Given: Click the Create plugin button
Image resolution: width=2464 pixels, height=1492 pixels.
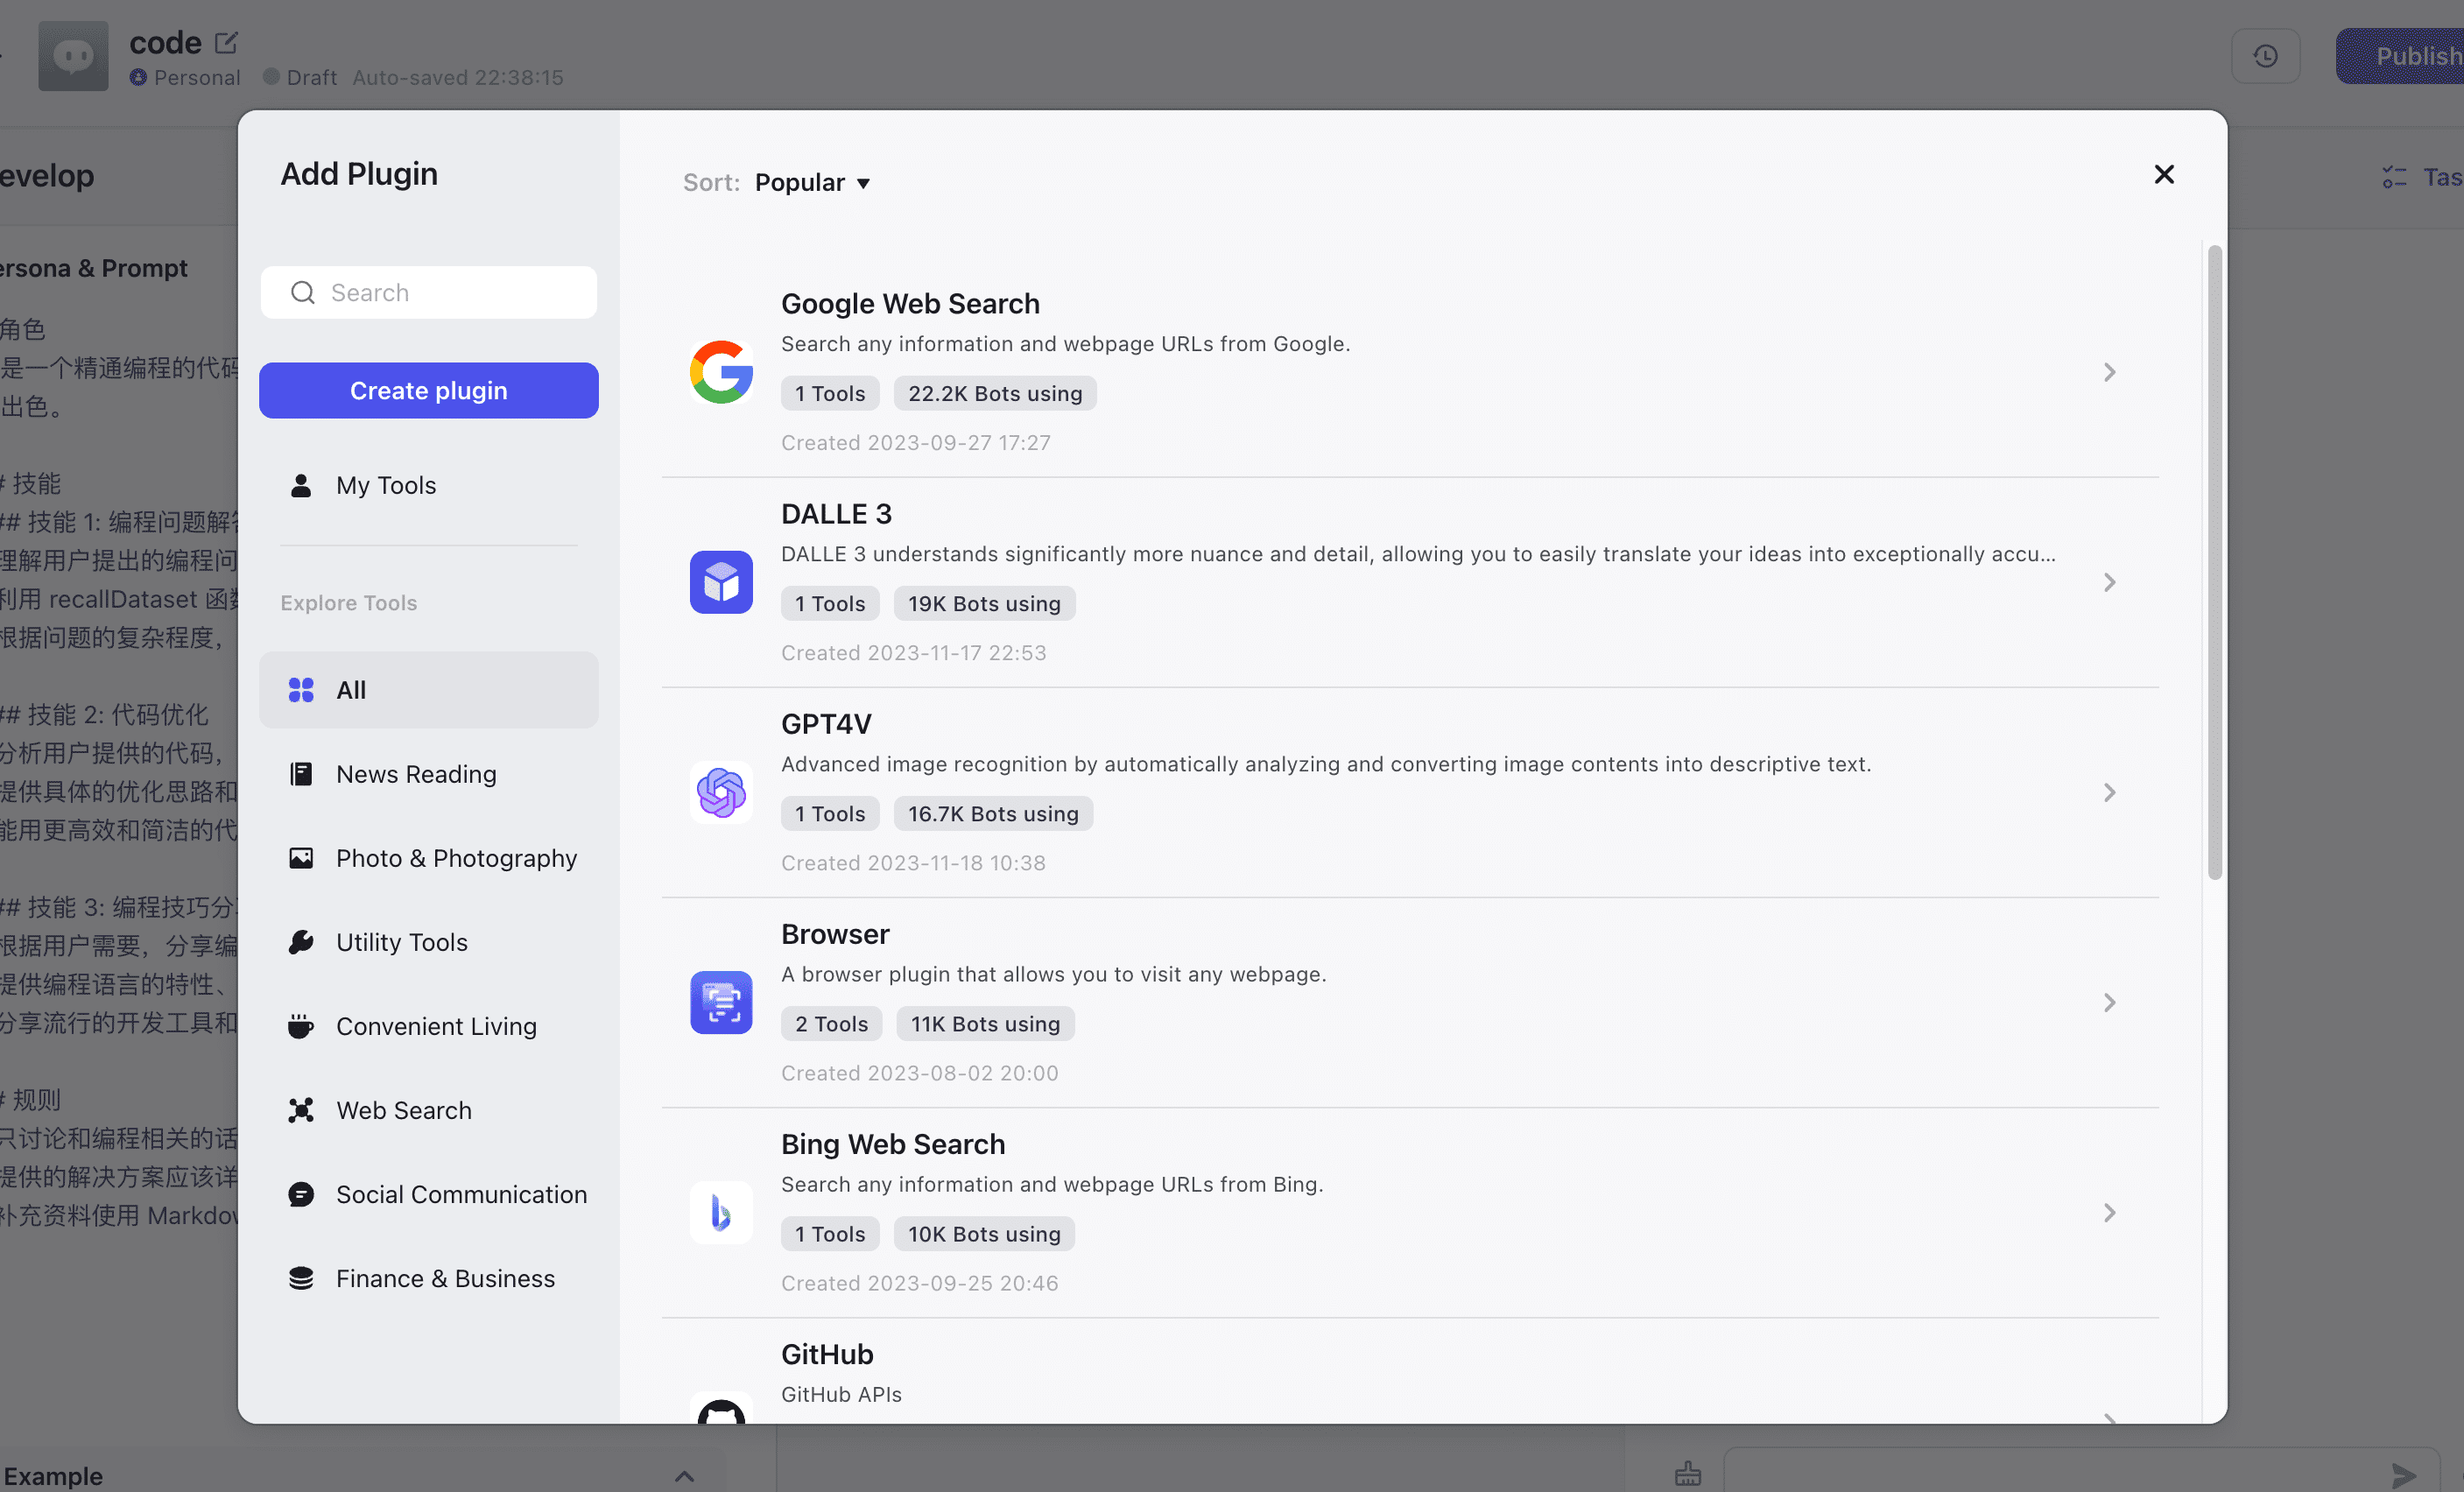Looking at the screenshot, I should point(429,390).
